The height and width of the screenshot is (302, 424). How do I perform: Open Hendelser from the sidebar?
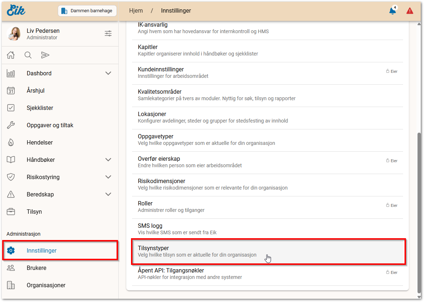(40, 142)
